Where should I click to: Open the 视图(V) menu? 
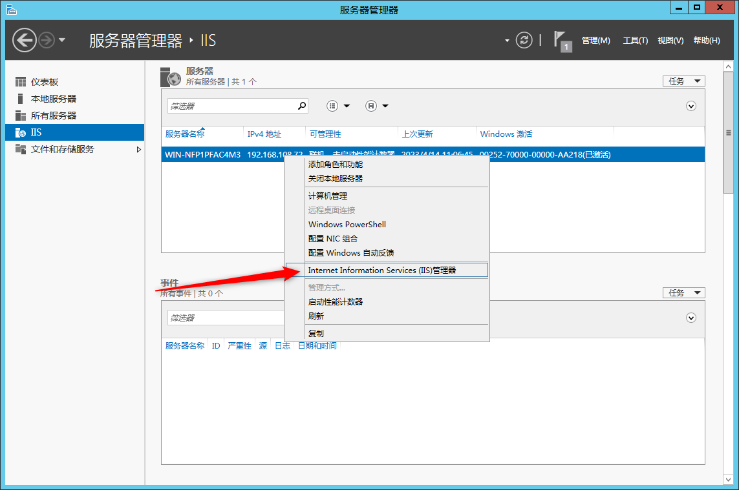click(670, 41)
